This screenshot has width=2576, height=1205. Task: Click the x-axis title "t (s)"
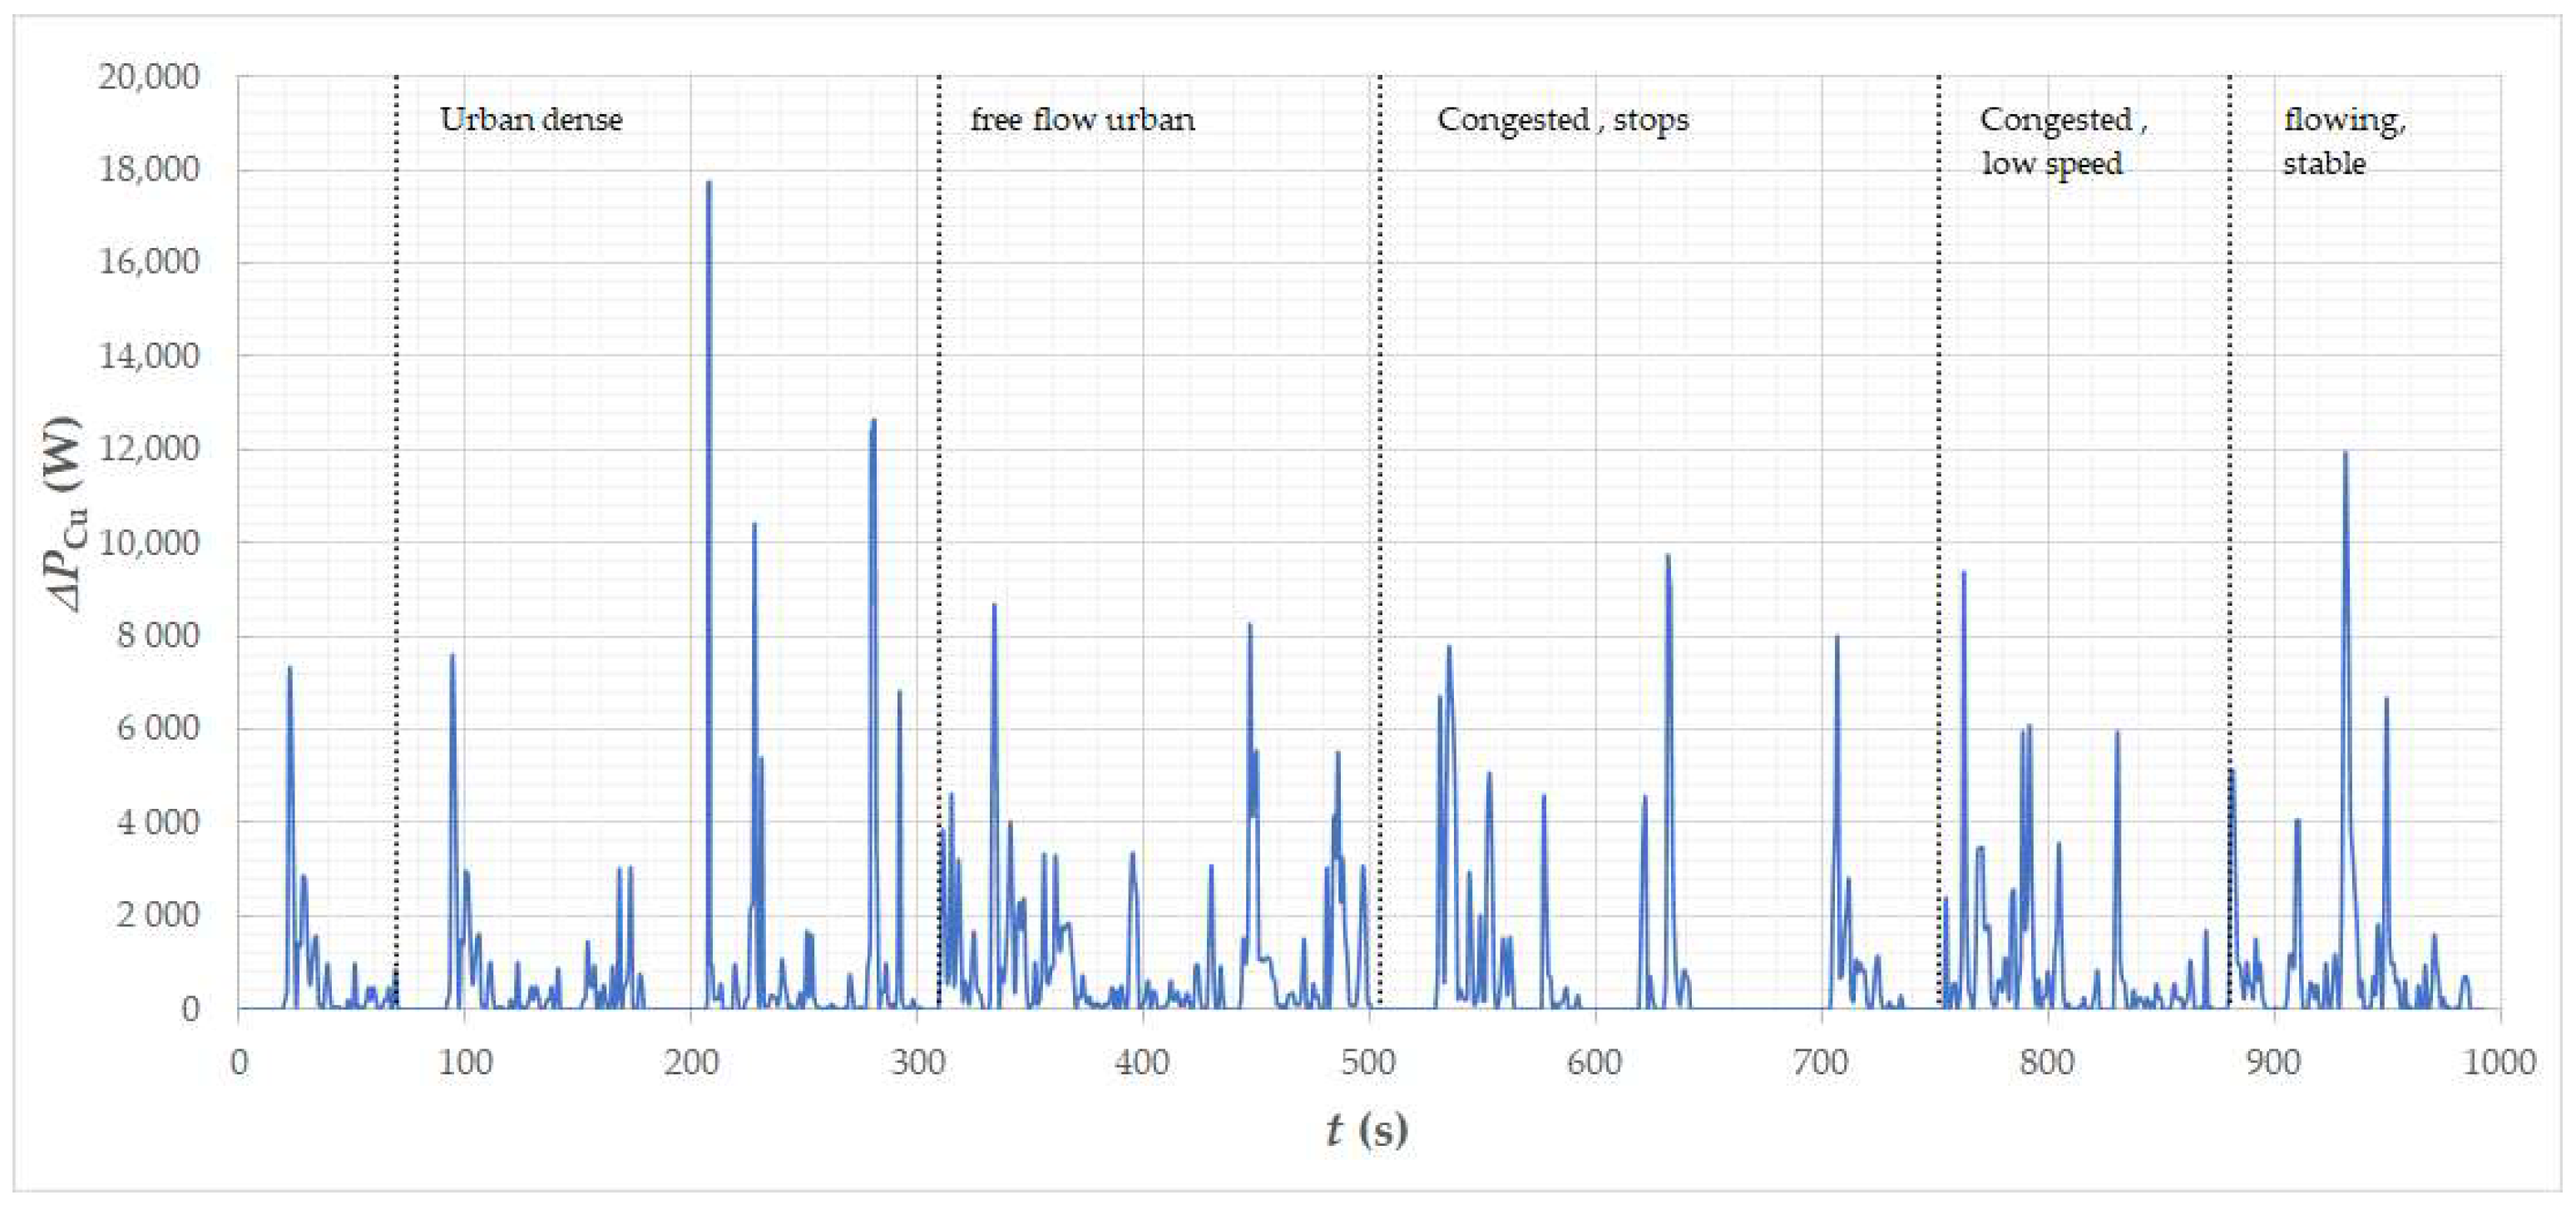point(1367,1130)
